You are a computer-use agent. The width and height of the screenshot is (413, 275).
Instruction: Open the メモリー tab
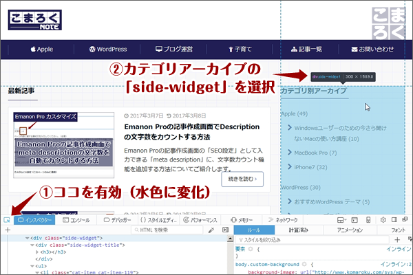[x=242, y=220]
